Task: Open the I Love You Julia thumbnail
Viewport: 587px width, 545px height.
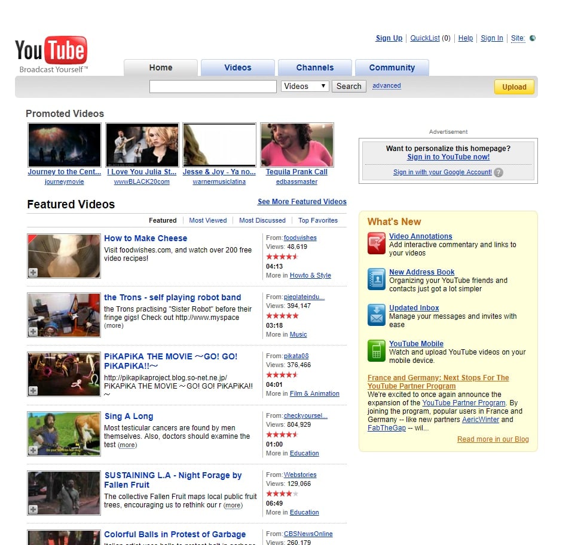Action: tap(142, 145)
